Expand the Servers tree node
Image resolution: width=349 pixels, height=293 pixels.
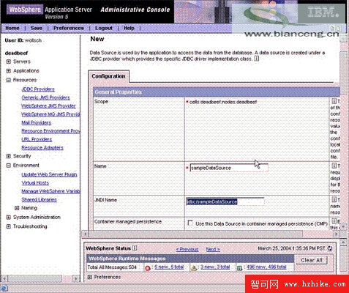(9, 62)
